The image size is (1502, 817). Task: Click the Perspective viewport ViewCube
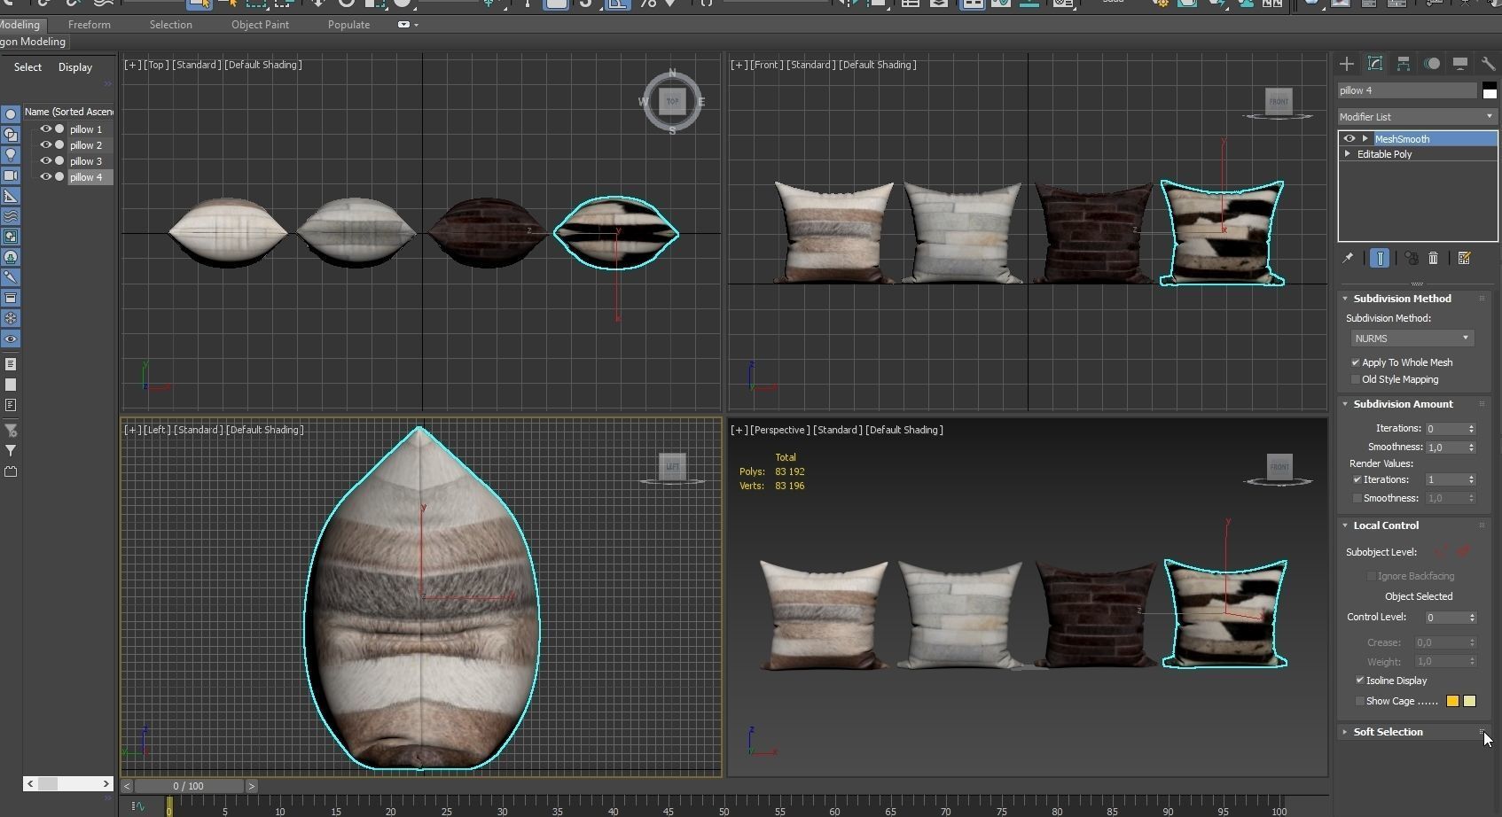(1279, 467)
